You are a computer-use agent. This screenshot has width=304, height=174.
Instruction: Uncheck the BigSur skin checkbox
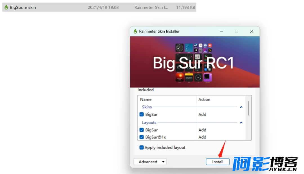[142, 114]
